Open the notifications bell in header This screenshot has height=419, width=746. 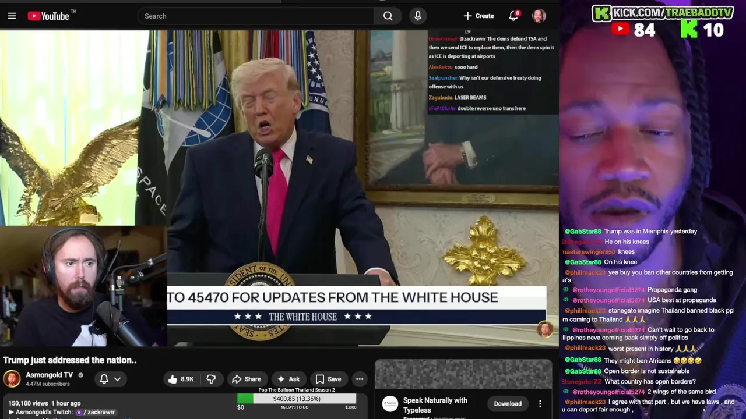[513, 16]
